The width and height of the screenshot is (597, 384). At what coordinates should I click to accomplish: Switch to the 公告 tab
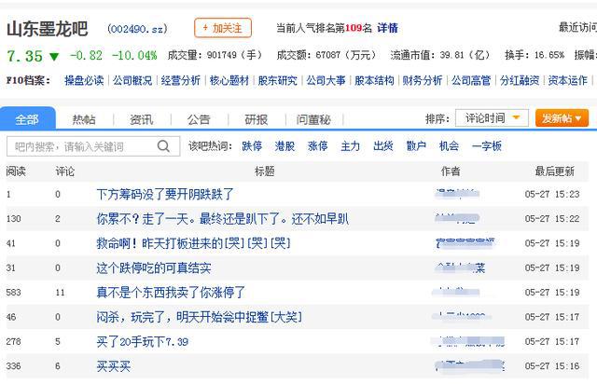tap(199, 119)
